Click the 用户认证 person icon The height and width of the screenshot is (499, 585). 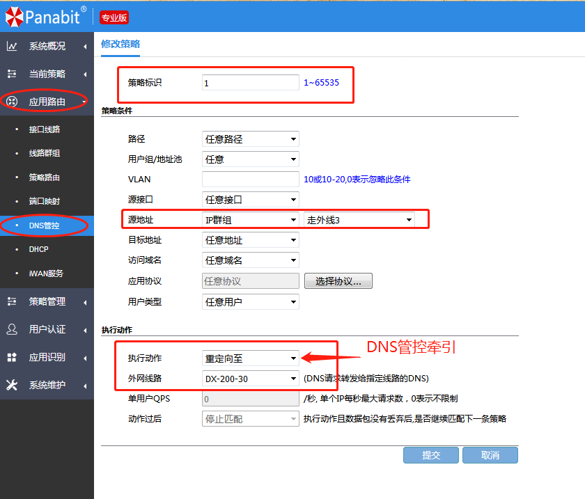coord(12,329)
